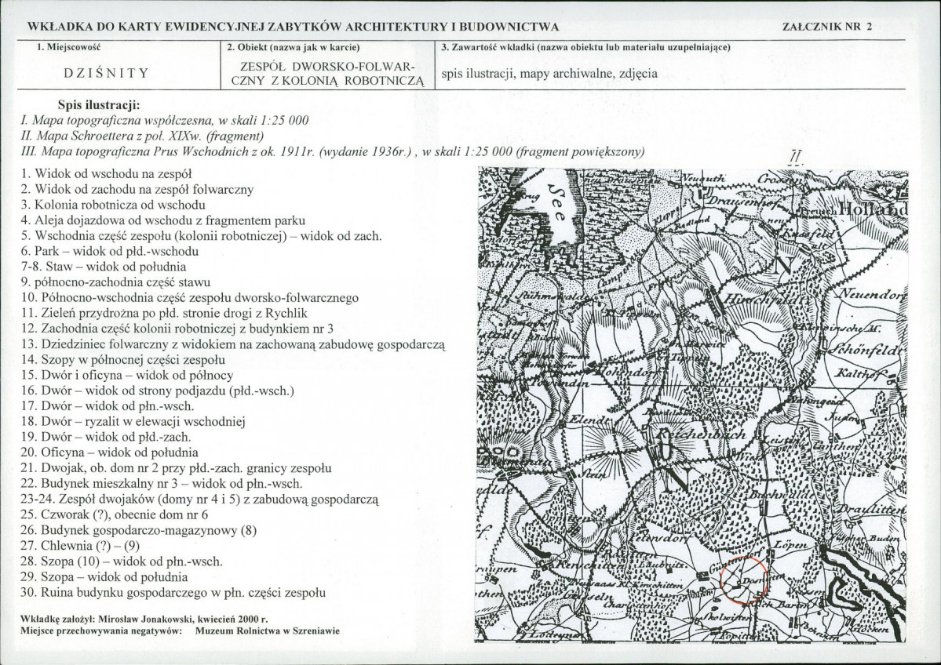Screen dimensions: 941x665
Task: Click the archival Schroetter map image
Action: pos(692,405)
